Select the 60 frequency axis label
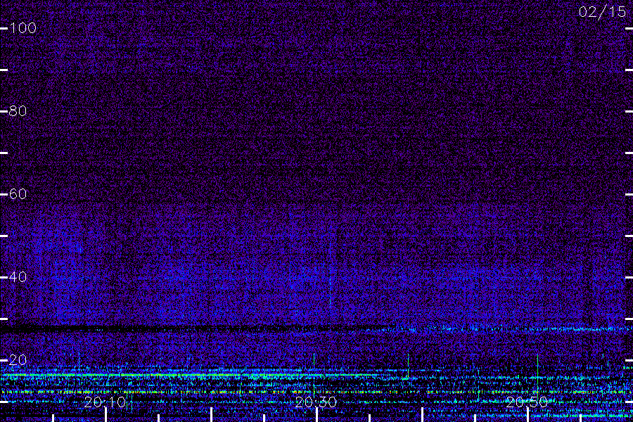 coord(18,194)
